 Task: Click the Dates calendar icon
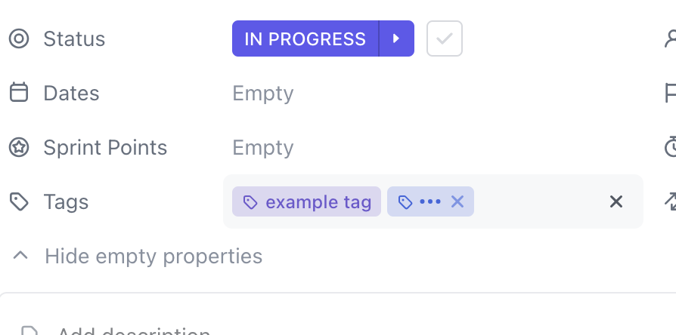pos(19,93)
